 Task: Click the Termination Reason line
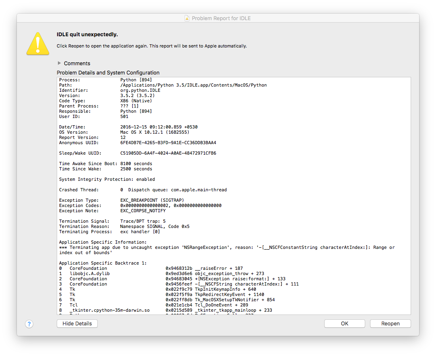(124, 227)
